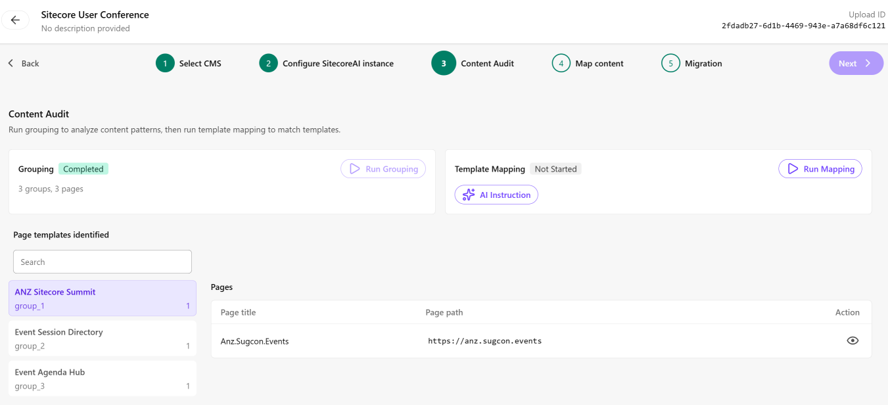Screen dimensions: 888x405
Task: Select the Event Agenda Hub group
Action: tap(103, 379)
